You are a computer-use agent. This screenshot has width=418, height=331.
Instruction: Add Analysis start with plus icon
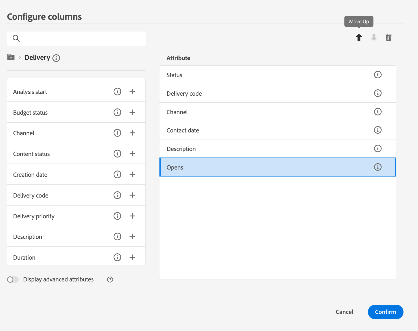pos(132,92)
